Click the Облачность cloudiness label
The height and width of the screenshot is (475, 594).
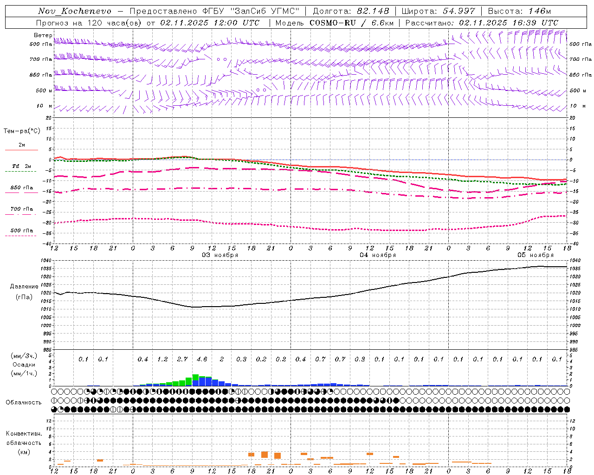24,403
